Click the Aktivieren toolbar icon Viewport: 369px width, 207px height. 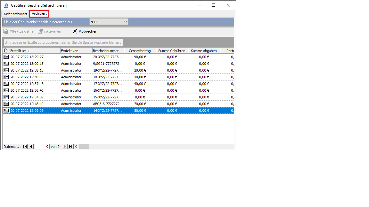[x=40, y=31]
